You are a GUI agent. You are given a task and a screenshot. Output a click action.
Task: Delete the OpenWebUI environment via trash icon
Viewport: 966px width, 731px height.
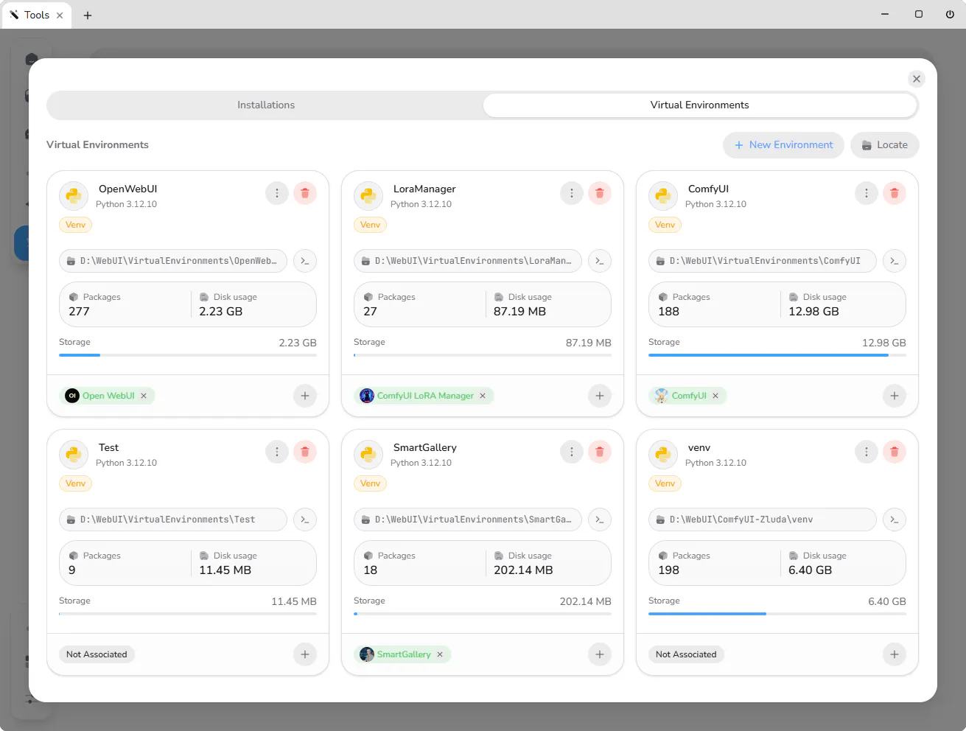pyautogui.click(x=305, y=193)
